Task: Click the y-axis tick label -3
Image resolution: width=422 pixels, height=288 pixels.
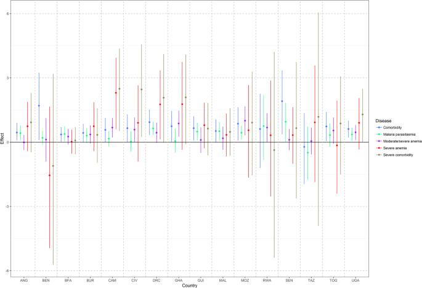Action: coord(7,206)
